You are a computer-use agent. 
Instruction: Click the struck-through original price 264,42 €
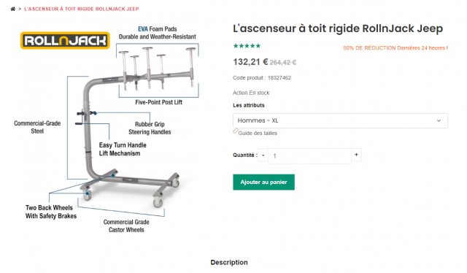tap(282, 63)
